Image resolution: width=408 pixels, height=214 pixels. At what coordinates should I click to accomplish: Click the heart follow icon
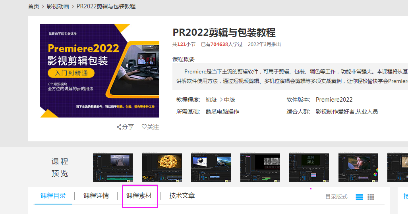(x=144, y=127)
